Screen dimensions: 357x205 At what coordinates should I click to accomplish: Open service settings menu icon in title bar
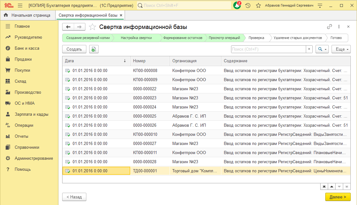tap(320, 5)
